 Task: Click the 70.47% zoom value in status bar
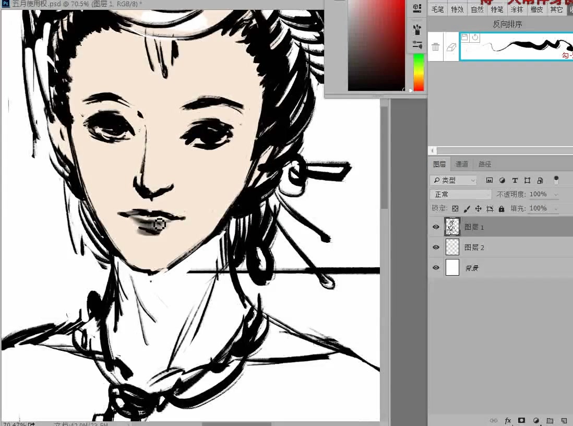point(14,424)
